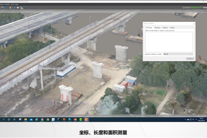The height and width of the screenshot is (138, 207).
Task: Switch to the Distance tab
Action: click(x=157, y=27)
